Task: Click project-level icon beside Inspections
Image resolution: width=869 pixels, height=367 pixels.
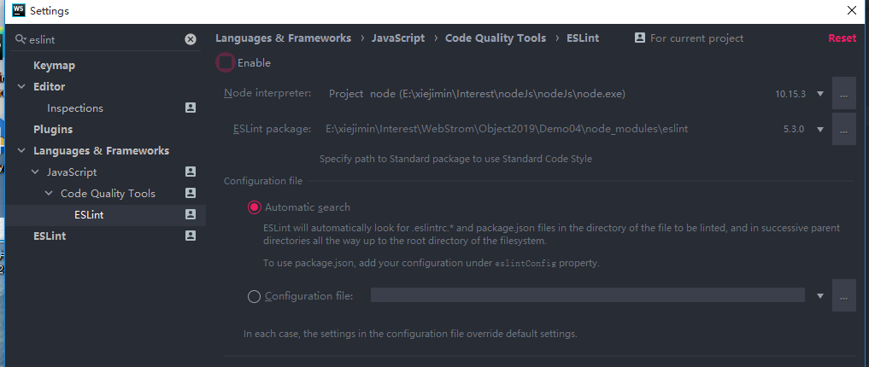Action: pos(191,108)
